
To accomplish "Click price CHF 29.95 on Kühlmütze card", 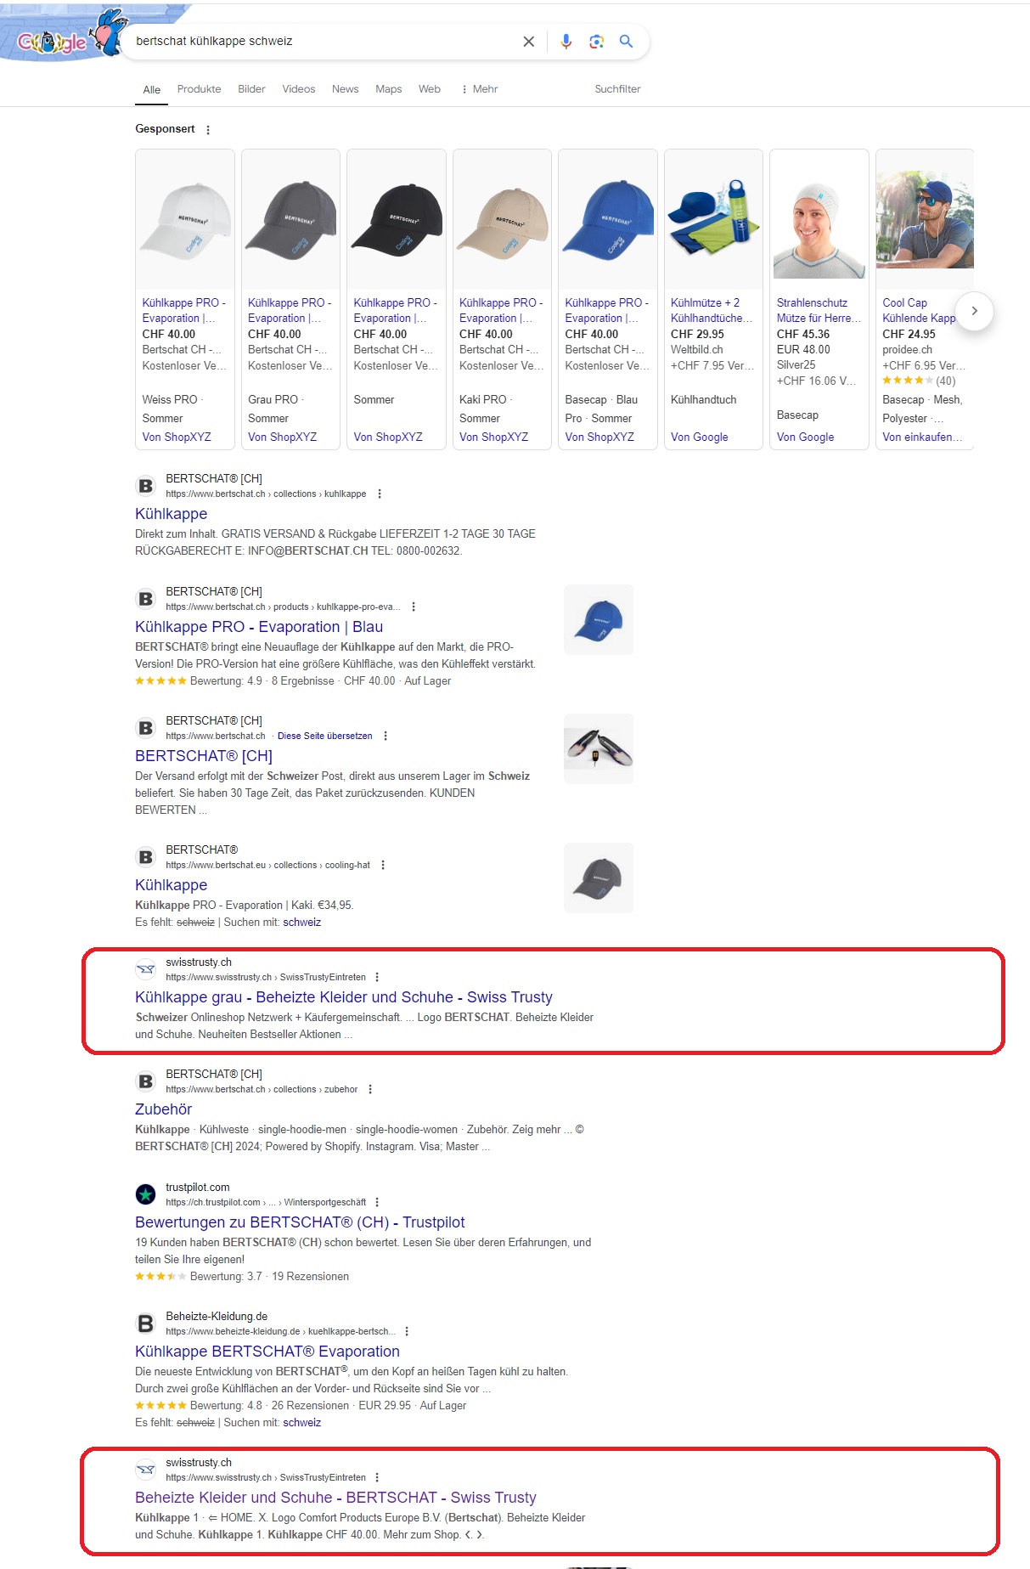I will pos(697,335).
